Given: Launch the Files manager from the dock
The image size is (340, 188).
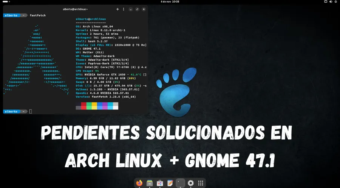Looking at the screenshot, I should coord(150,183).
